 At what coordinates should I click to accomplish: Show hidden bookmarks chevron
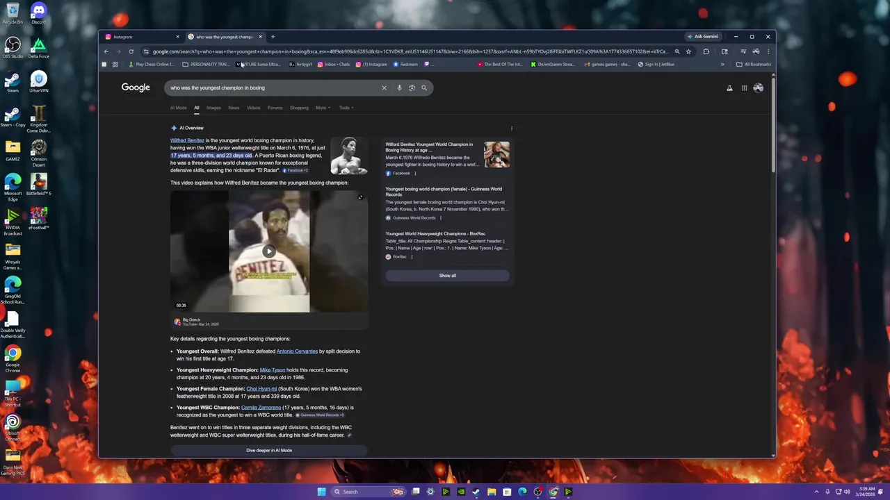tap(722, 65)
